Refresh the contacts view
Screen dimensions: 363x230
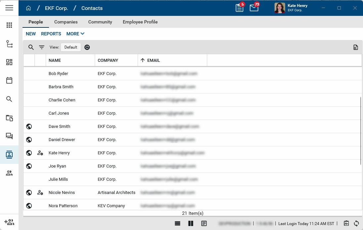pos(87,47)
